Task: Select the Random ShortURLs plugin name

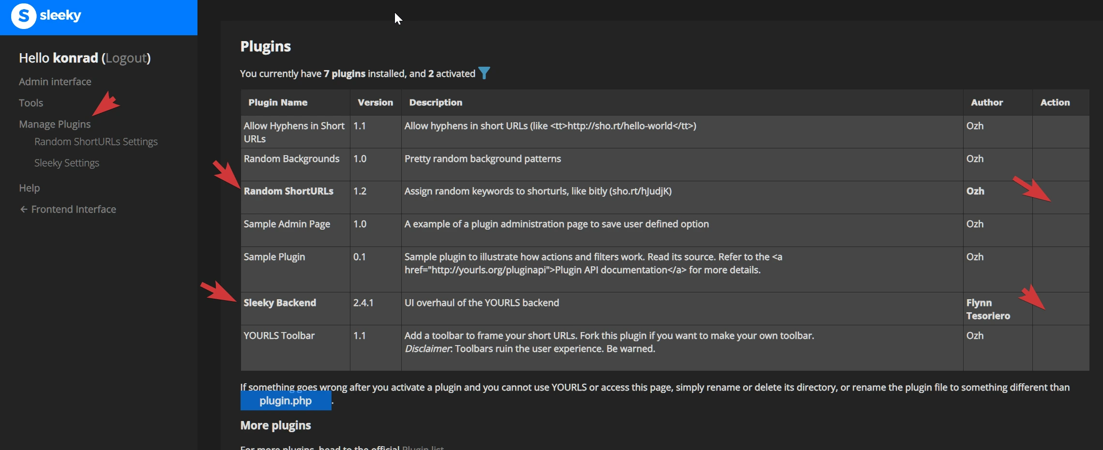Action: (x=288, y=191)
